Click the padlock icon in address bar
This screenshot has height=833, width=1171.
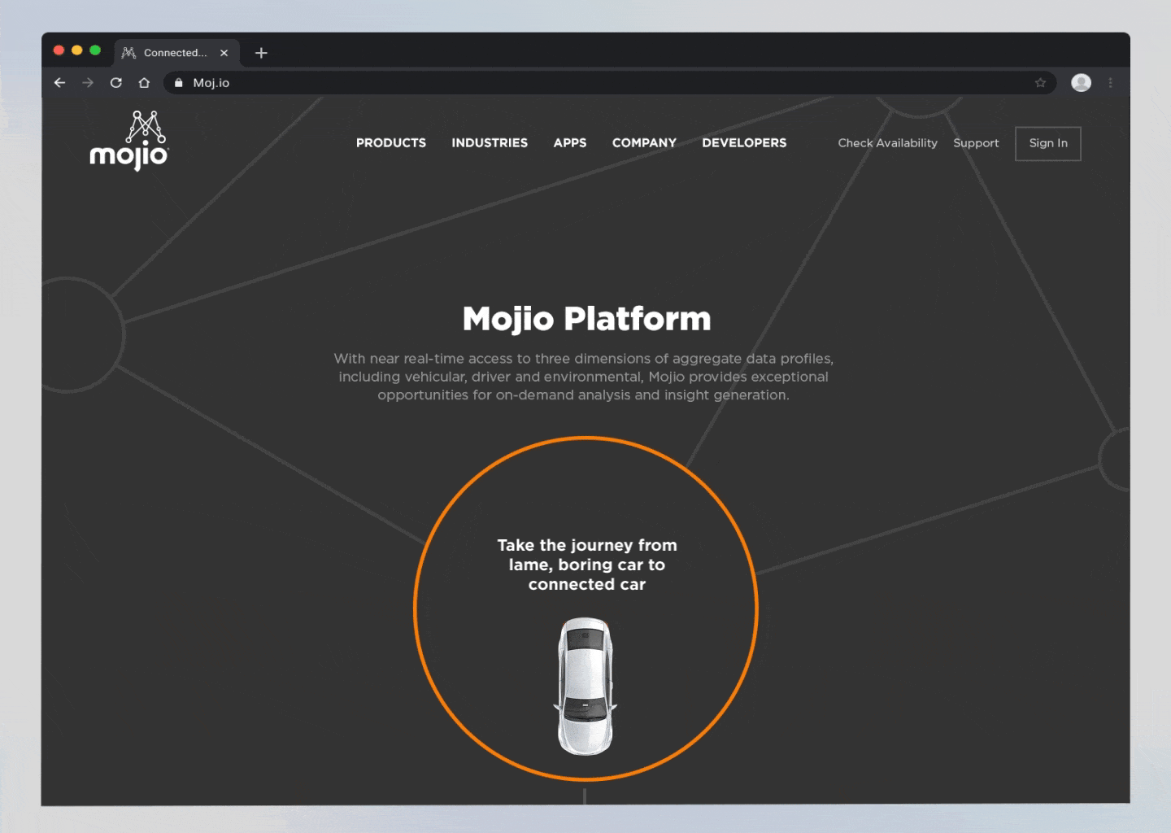point(179,82)
